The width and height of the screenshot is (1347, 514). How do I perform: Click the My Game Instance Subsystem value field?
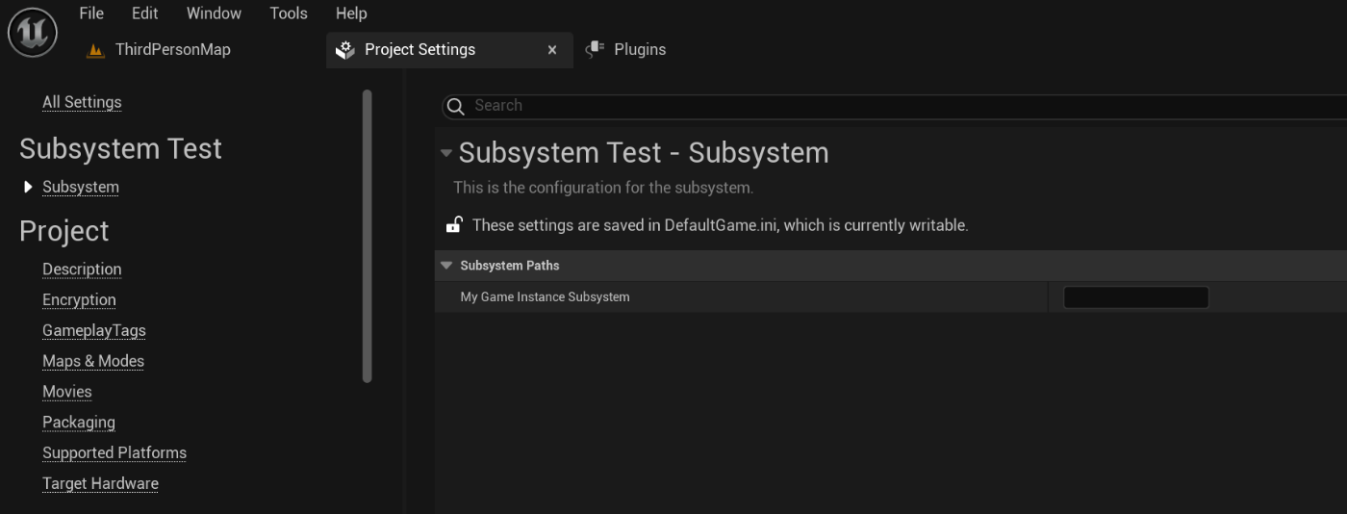point(1135,297)
